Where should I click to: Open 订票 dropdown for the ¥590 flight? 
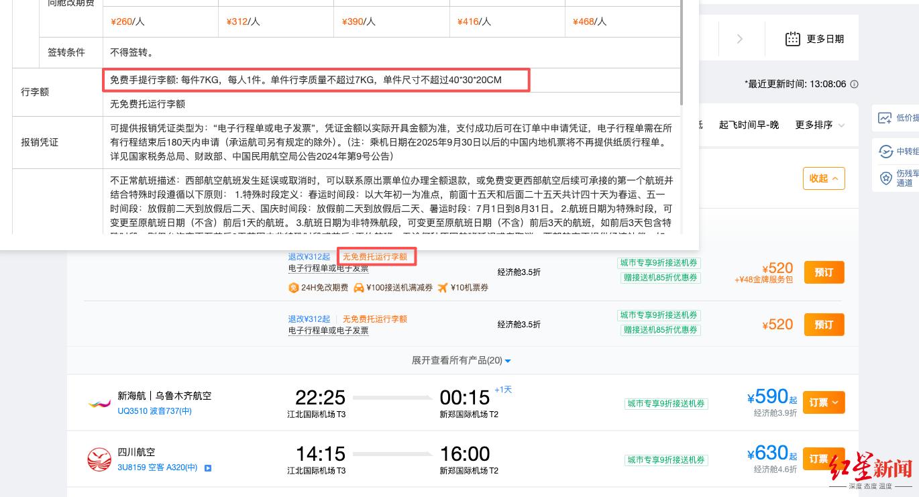click(x=823, y=402)
